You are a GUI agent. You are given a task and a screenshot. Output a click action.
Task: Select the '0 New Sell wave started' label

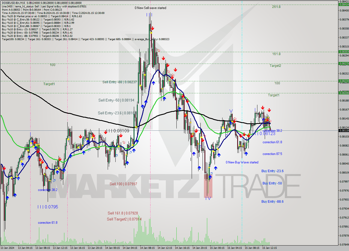pos(151,8)
